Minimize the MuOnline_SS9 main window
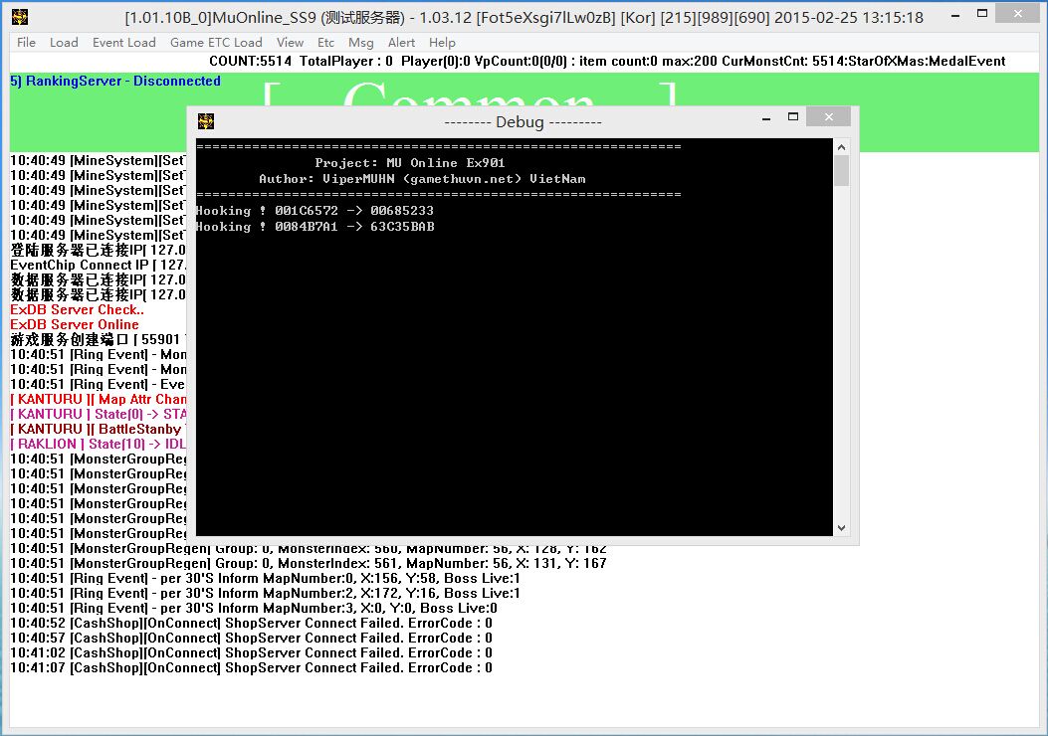This screenshot has width=1048, height=736. pyautogui.click(x=955, y=13)
